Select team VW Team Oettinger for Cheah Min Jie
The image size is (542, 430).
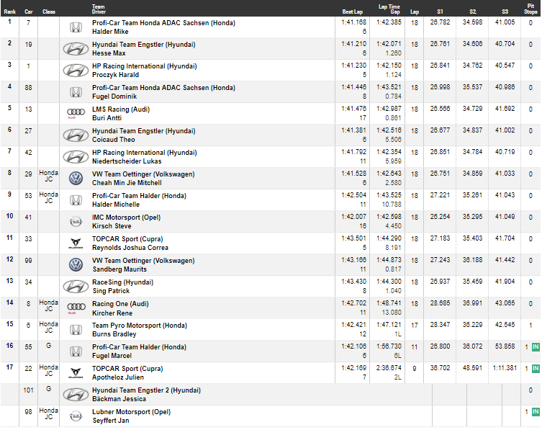tap(143, 174)
